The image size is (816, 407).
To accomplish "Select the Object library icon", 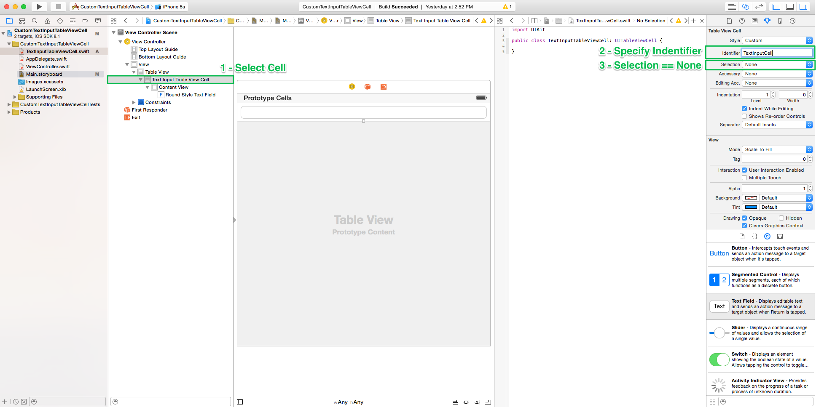I will pyautogui.click(x=767, y=237).
